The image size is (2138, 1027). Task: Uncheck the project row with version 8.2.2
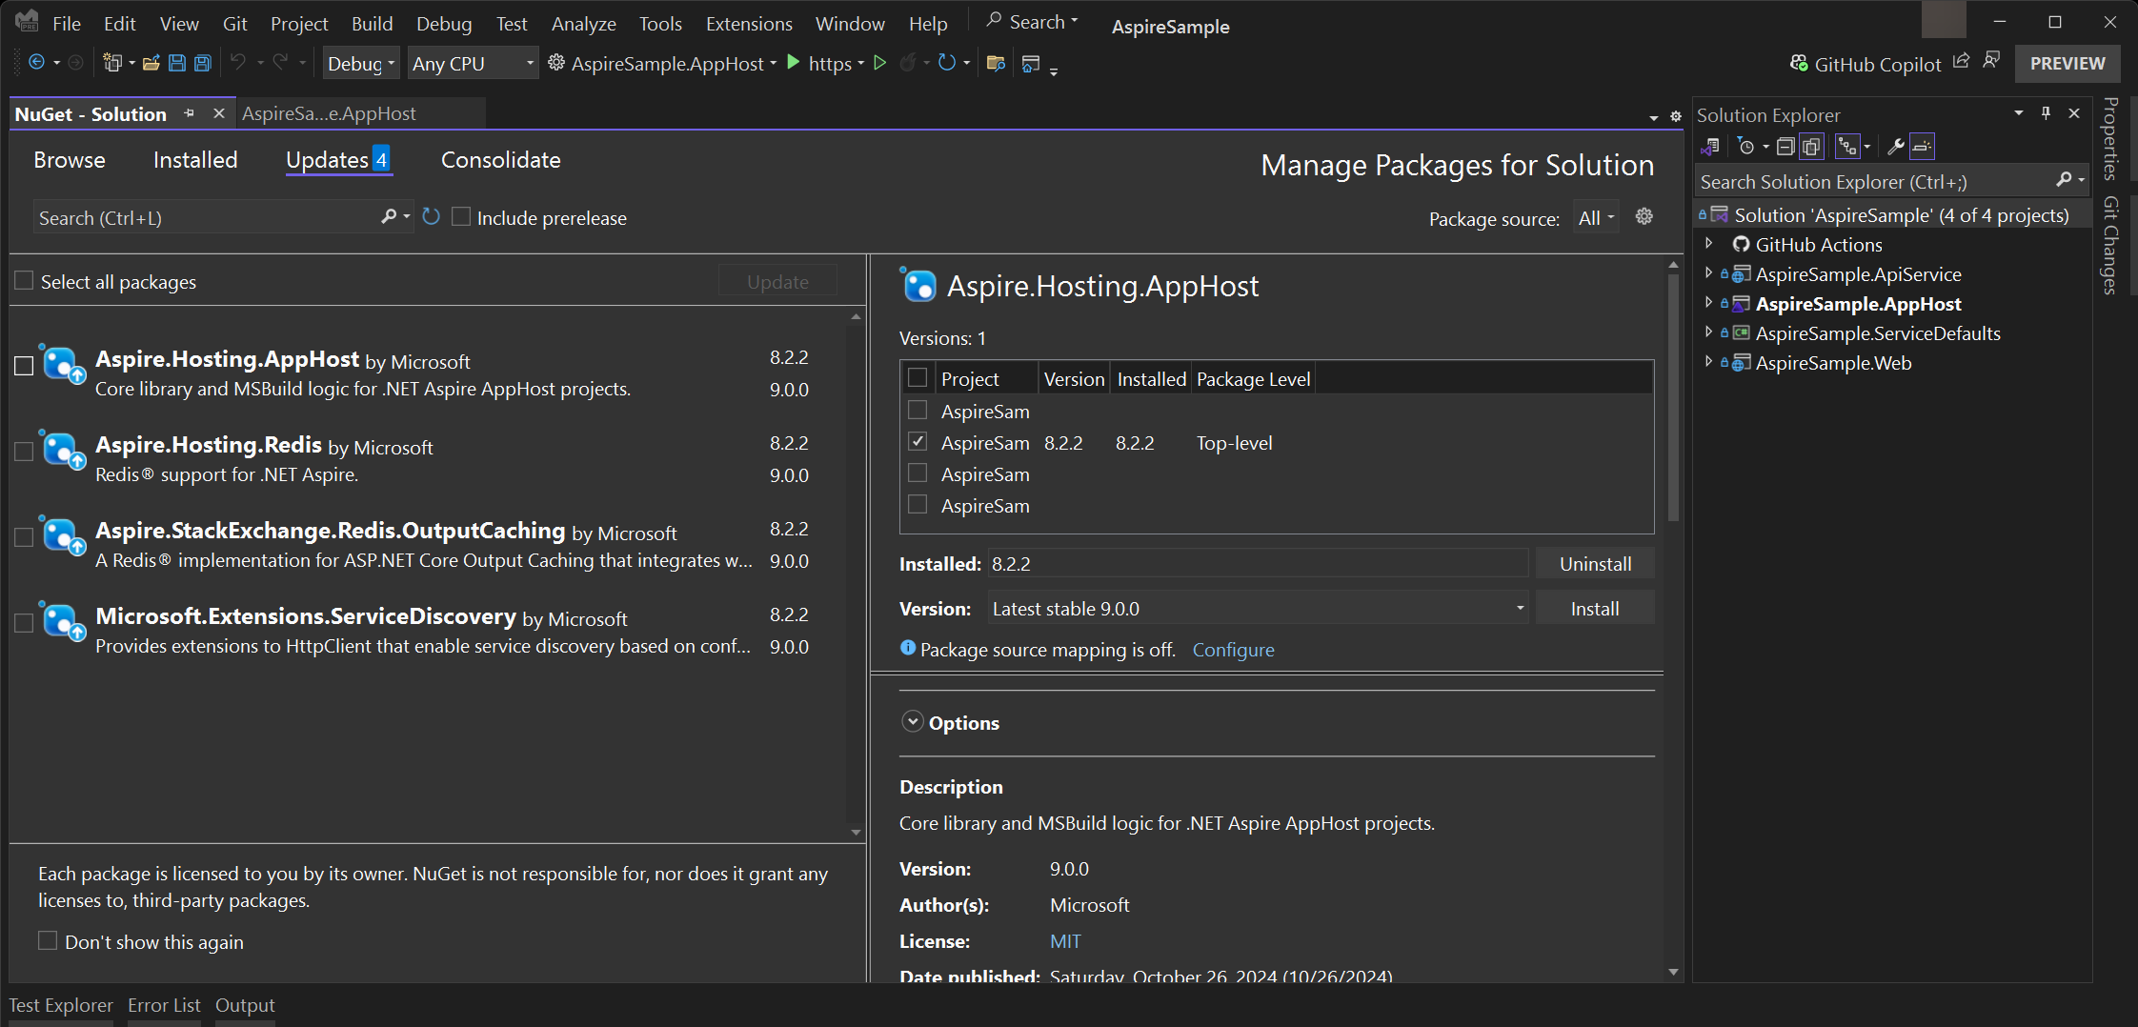918,442
